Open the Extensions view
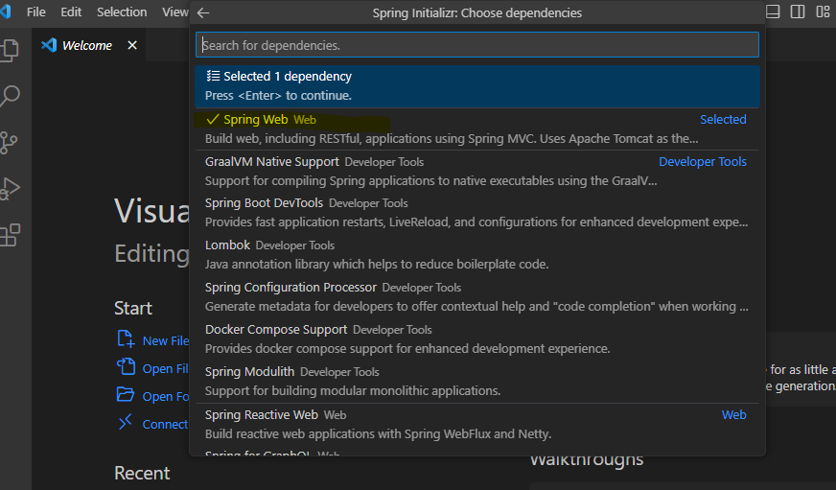Screen dimensions: 836x490 coord(10,235)
